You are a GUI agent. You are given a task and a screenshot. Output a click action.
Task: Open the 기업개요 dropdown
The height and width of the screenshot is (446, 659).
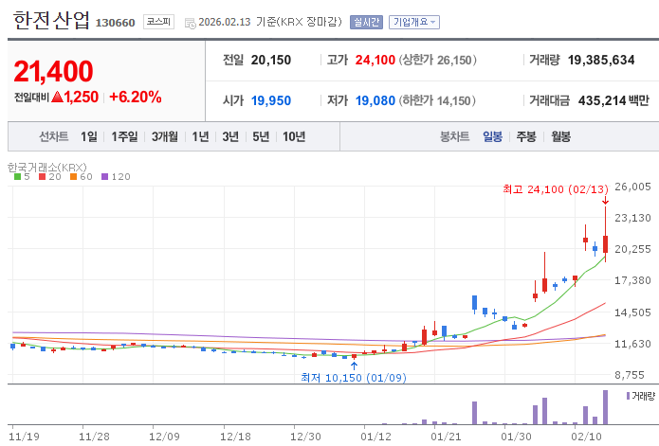414,22
